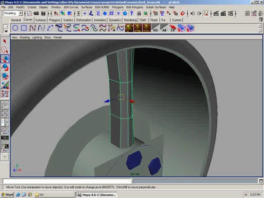Pick the Scale tool in toolbox
The width and height of the screenshot is (264, 198).
pyautogui.click(x=5, y=76)
